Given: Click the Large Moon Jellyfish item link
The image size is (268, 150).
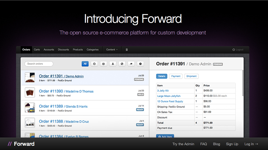Looking at the screenshot, I should [x=169, y=96].
